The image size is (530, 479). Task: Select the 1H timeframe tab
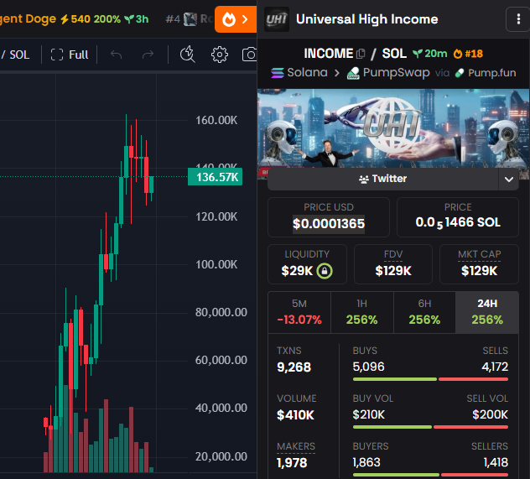click(x=362, y=312)
